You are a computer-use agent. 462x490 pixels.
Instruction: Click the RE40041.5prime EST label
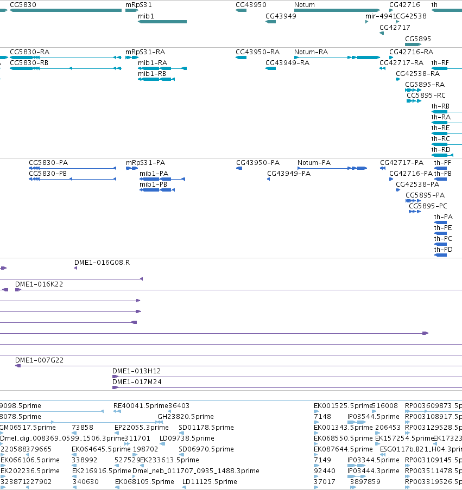[141, 406]
